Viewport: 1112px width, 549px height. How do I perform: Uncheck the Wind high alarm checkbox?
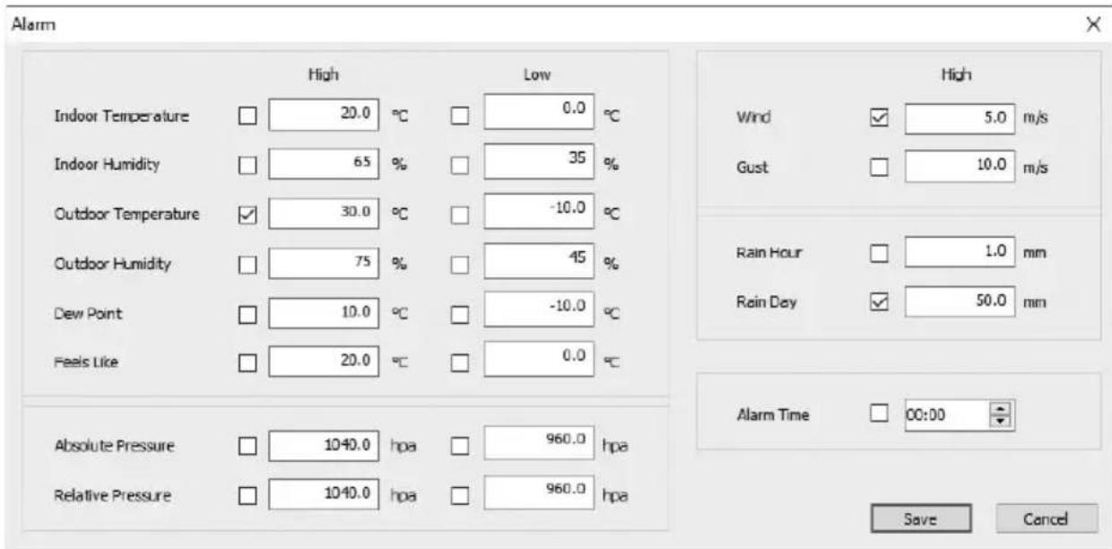pos(881,117)
